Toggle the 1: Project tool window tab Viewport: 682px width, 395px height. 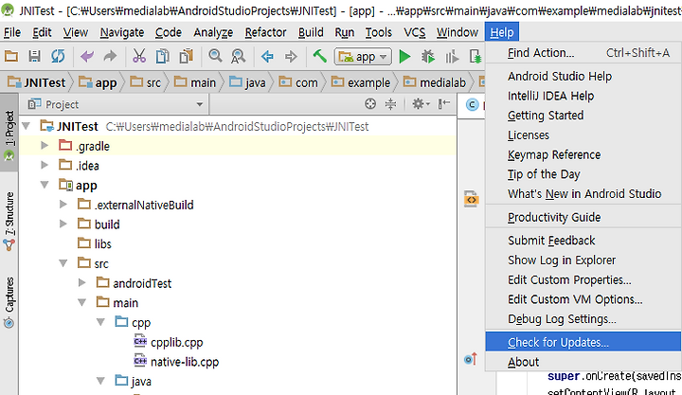pyautogui.click(x=9, y=132)
